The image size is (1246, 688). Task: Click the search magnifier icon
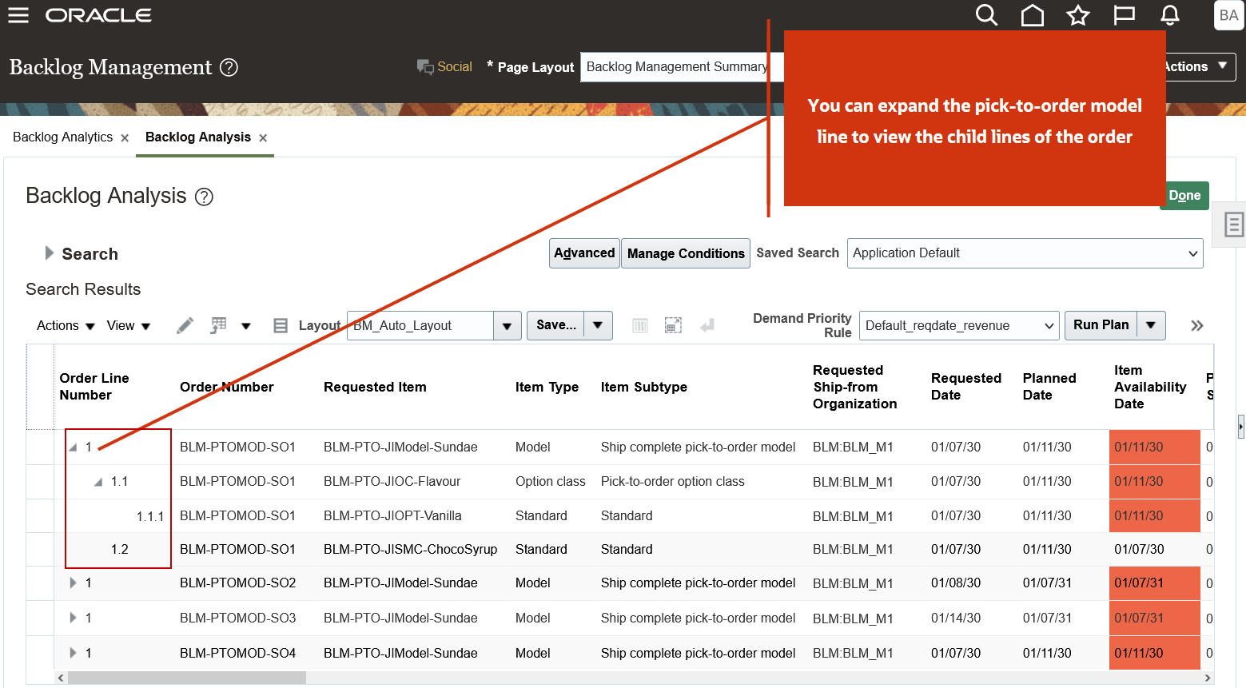pyautogui.click(x=986, y=15)
